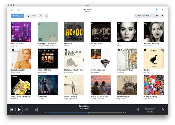Open the Rock or Bust album cover

point(100,32)
